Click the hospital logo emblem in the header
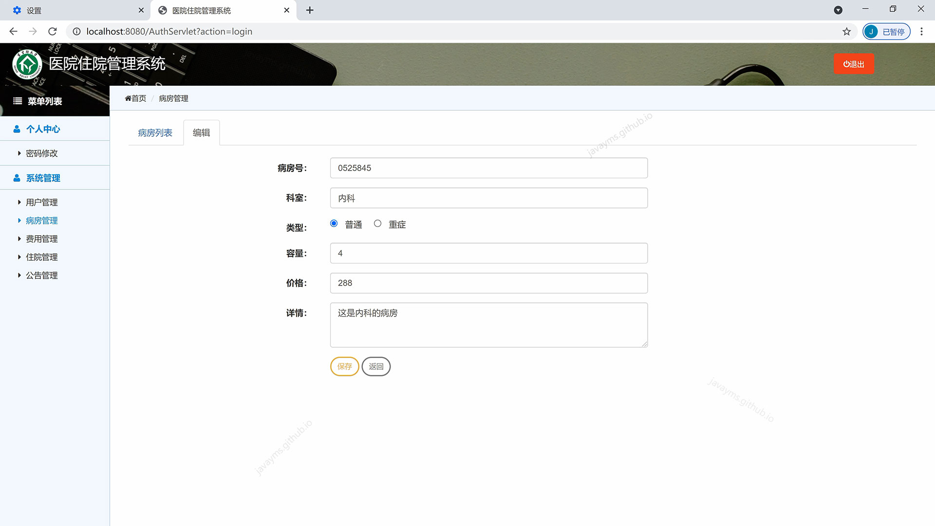935x526 pixels. pos(27,64)
